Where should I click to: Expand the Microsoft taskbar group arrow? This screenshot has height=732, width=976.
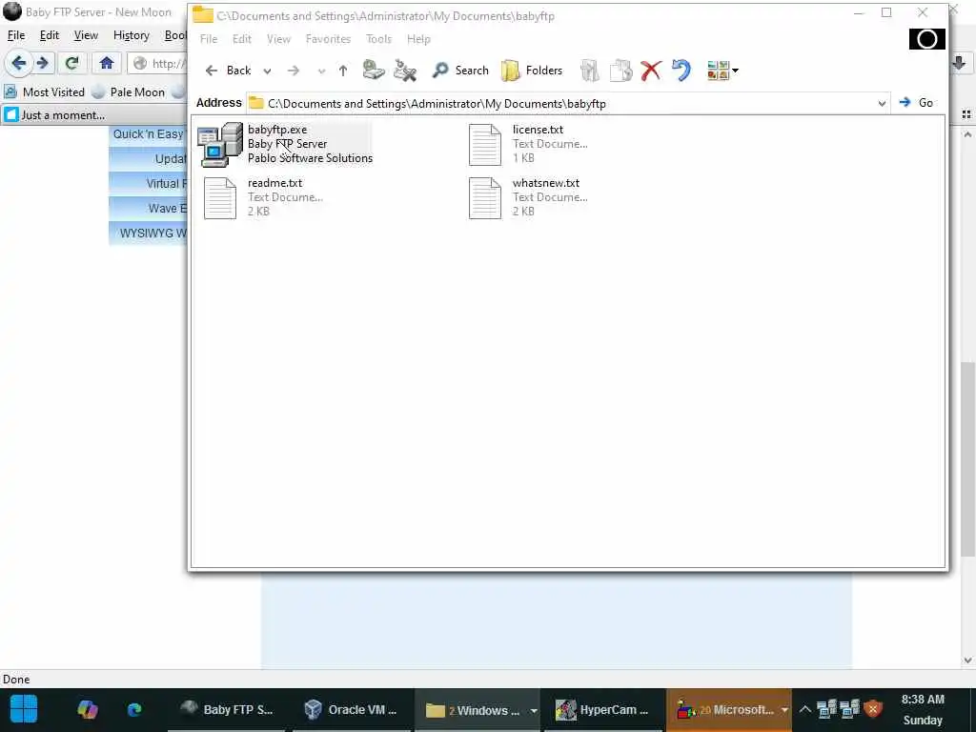coord(784,710)
